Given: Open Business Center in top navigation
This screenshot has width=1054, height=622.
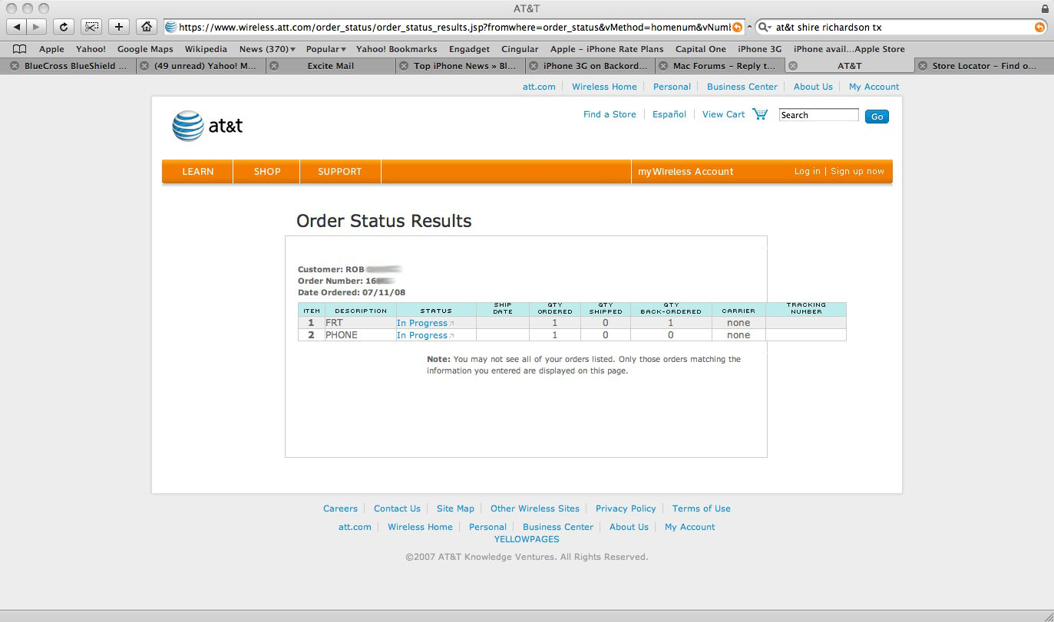Looking at the screenshot, I should tap(742, 87).
